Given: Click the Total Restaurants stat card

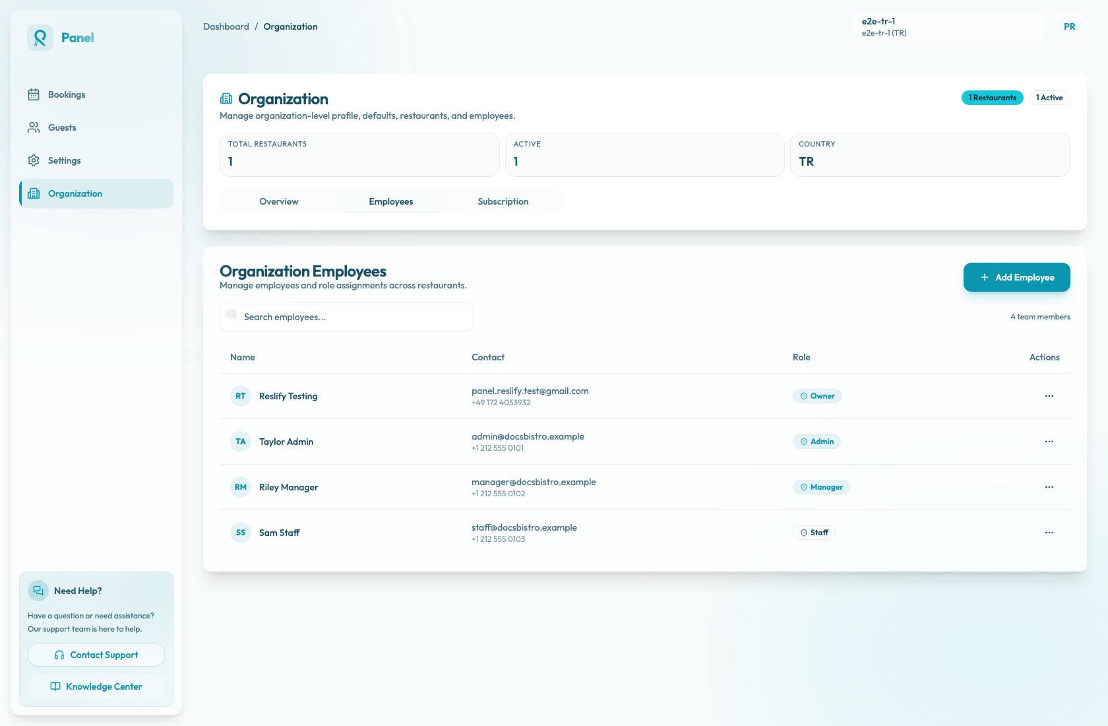Looking at the screenshot, I should click(x=359, y=154).
